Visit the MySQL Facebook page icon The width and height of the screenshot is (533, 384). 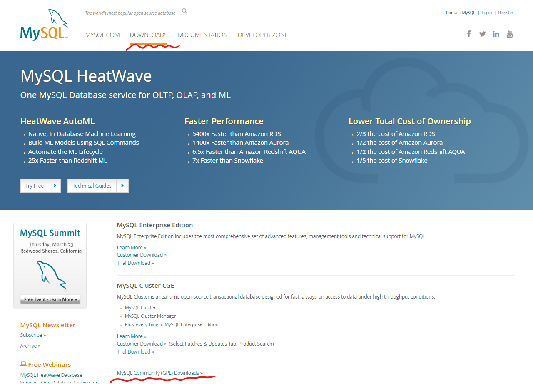(469, 34)
